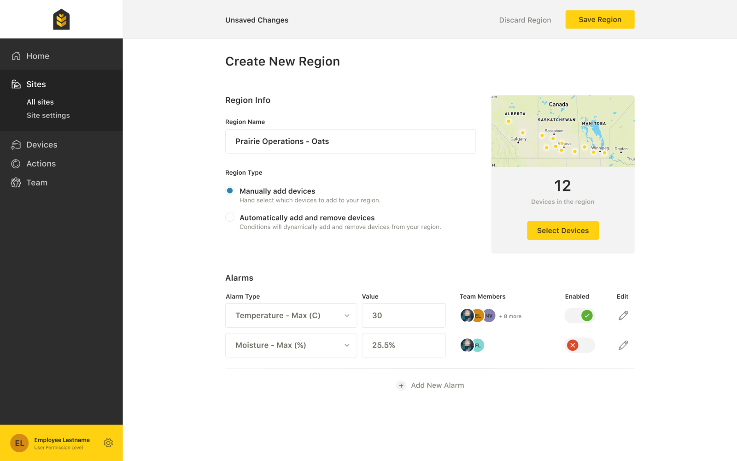The height and width of the screenshot is (461, 737).
Task: Click the Canada region map thumbnail
Action: (563, 131)
